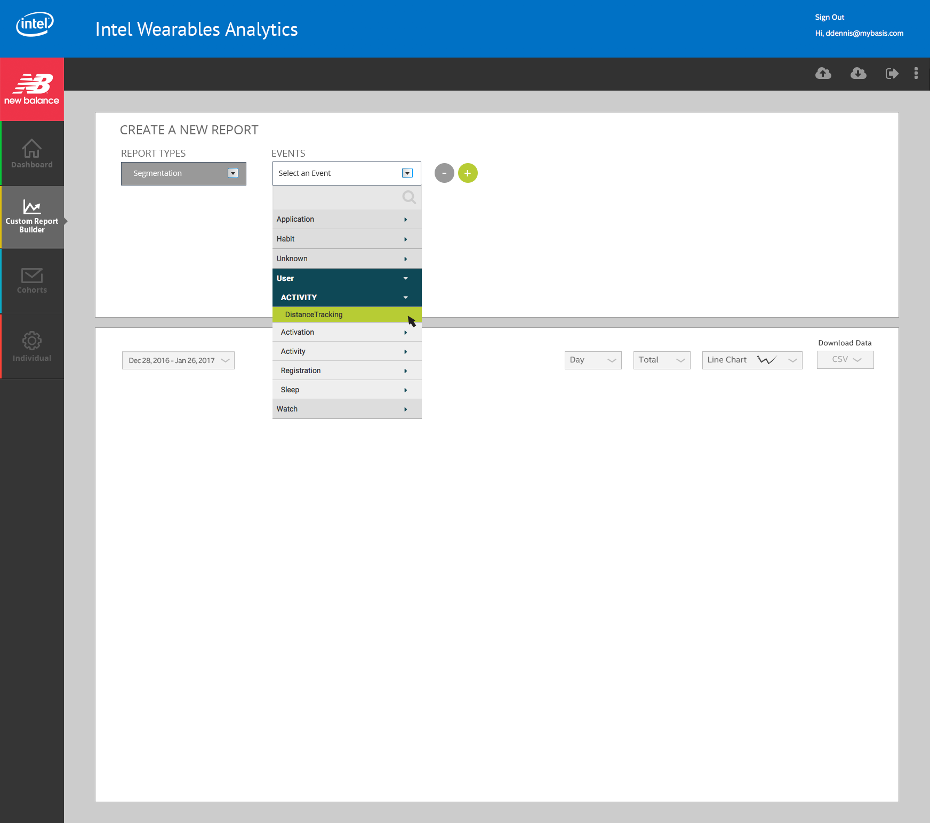This screenshot has width=930, height=823.
Task: Expand the Habit event category
Action: (347, 239)
